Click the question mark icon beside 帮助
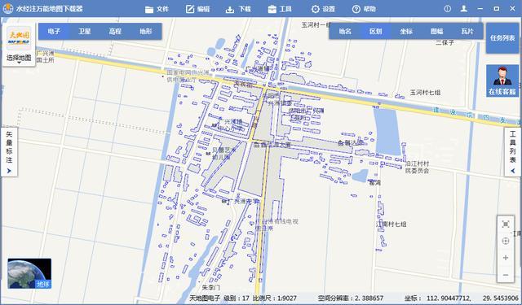The width and height of the screenshot is (522, 305). [356, 9]
